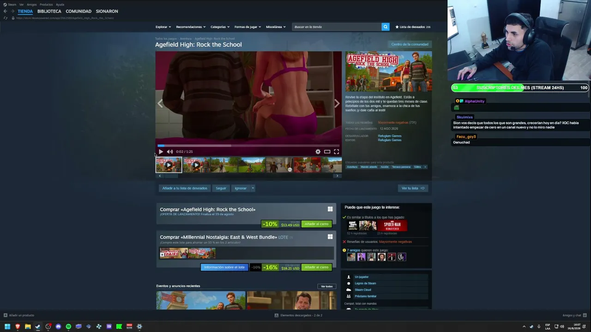This screenshot has width=591, height=332.
Task: Click the 7 amigos link
Action: [354, 250]
